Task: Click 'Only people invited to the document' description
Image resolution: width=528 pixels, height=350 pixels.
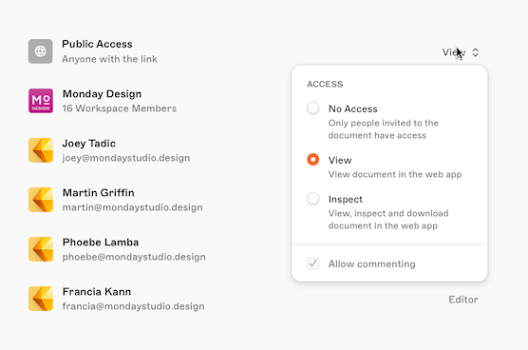Action: point(384,129)
